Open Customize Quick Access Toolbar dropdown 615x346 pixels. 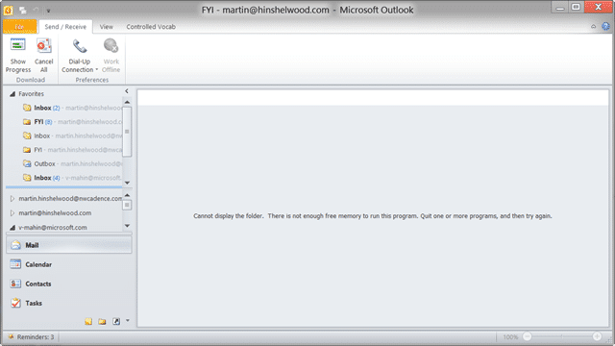(49, 11)
